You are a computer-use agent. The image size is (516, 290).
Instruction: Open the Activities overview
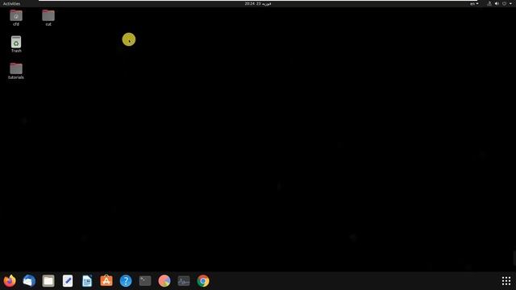(11, 3)
